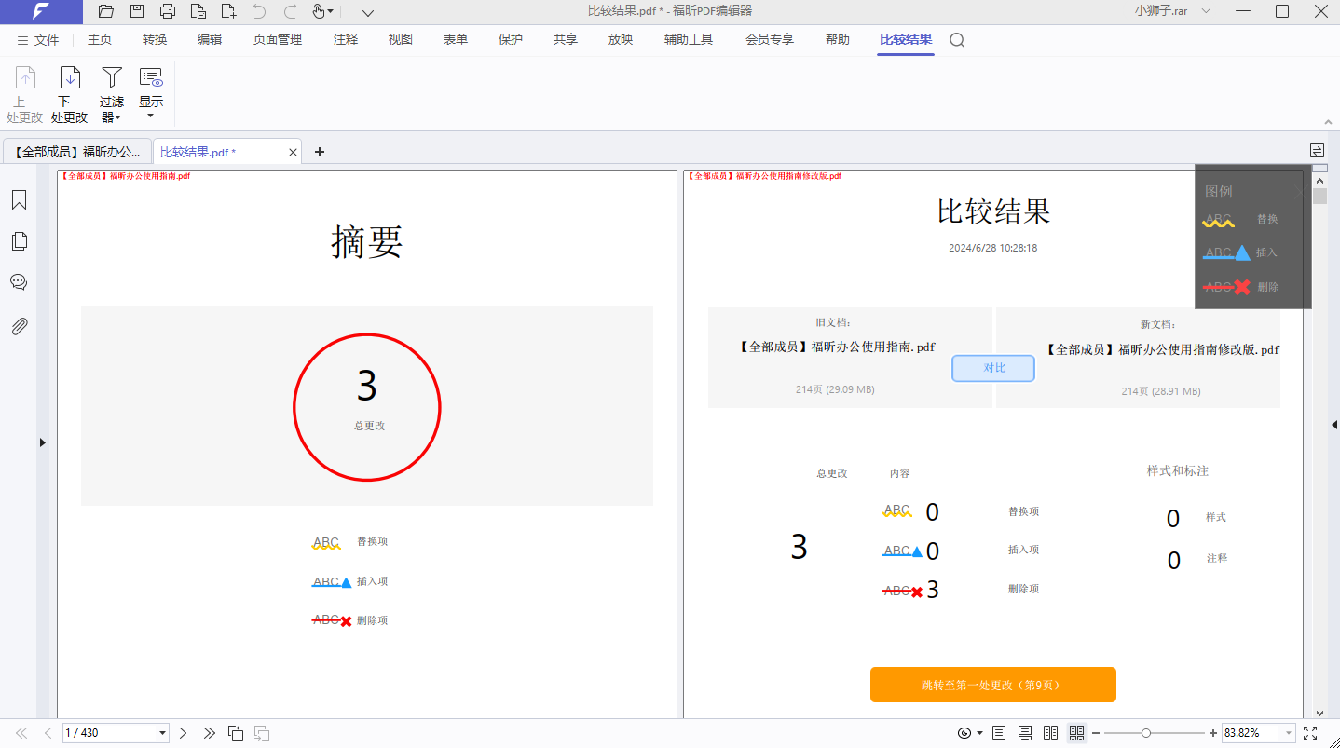This screenshot has height=748, width=1340.
Task: Click the blue 对比 button
Action: [x=993, y=368]
